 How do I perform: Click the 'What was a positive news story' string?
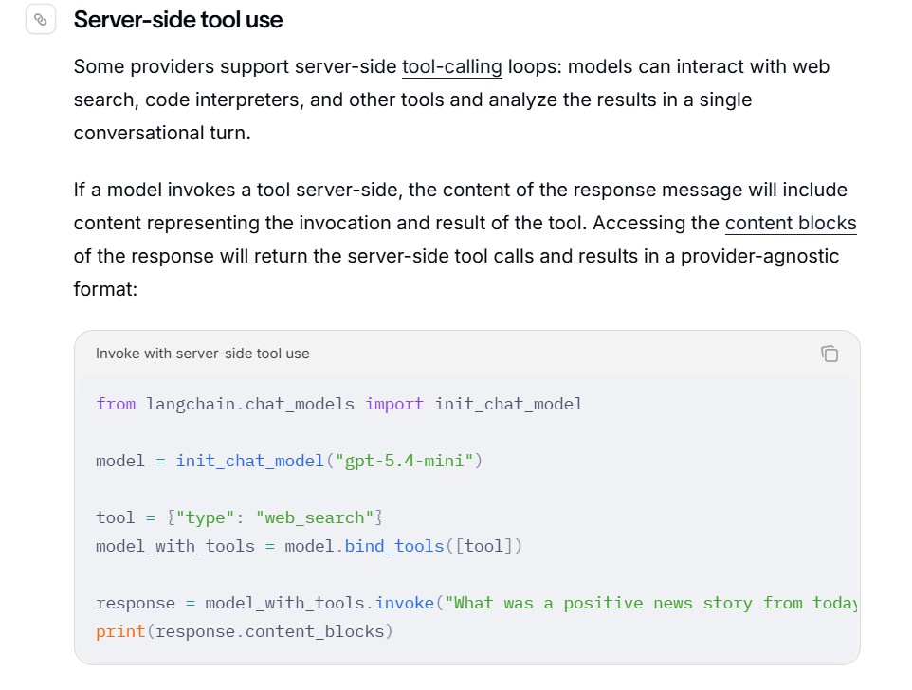tap(651, 604)
